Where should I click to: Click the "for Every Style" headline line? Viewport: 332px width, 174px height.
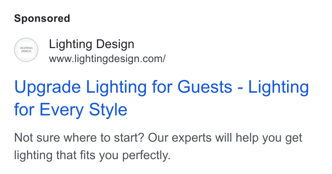[71, 110]
